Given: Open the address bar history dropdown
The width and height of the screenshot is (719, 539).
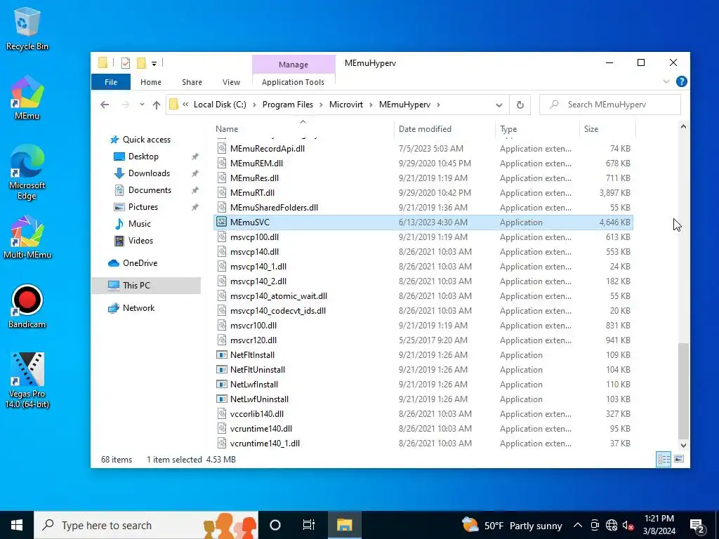Looking at the screenshot, I should point(499,105).
